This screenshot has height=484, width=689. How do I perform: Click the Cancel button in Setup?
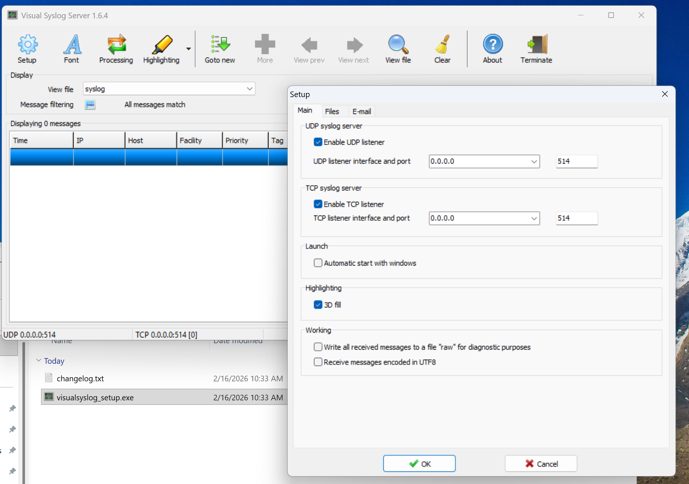(x=541, y=463)
